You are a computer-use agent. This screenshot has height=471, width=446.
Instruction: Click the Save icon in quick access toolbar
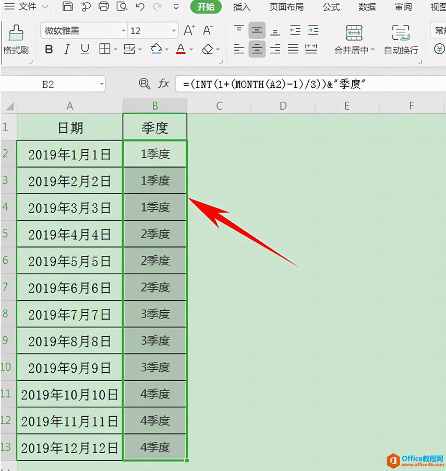tap(67, 6)
